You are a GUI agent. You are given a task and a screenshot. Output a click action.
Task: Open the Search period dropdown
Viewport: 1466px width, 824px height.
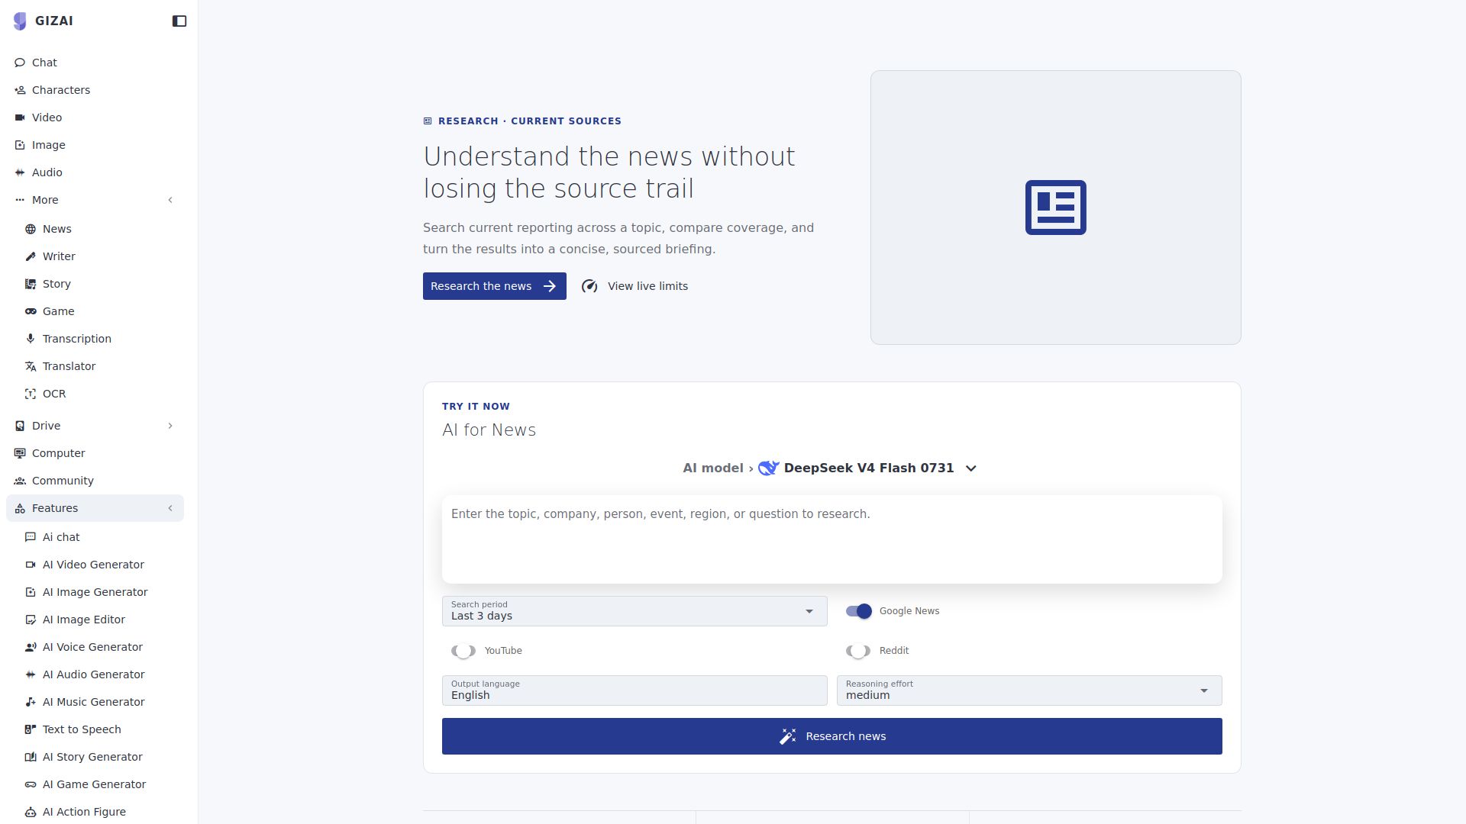[635, 611]
